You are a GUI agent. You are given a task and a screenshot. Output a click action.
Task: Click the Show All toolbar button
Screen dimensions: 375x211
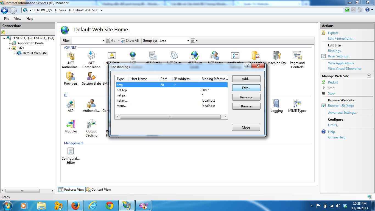point(130,41)
